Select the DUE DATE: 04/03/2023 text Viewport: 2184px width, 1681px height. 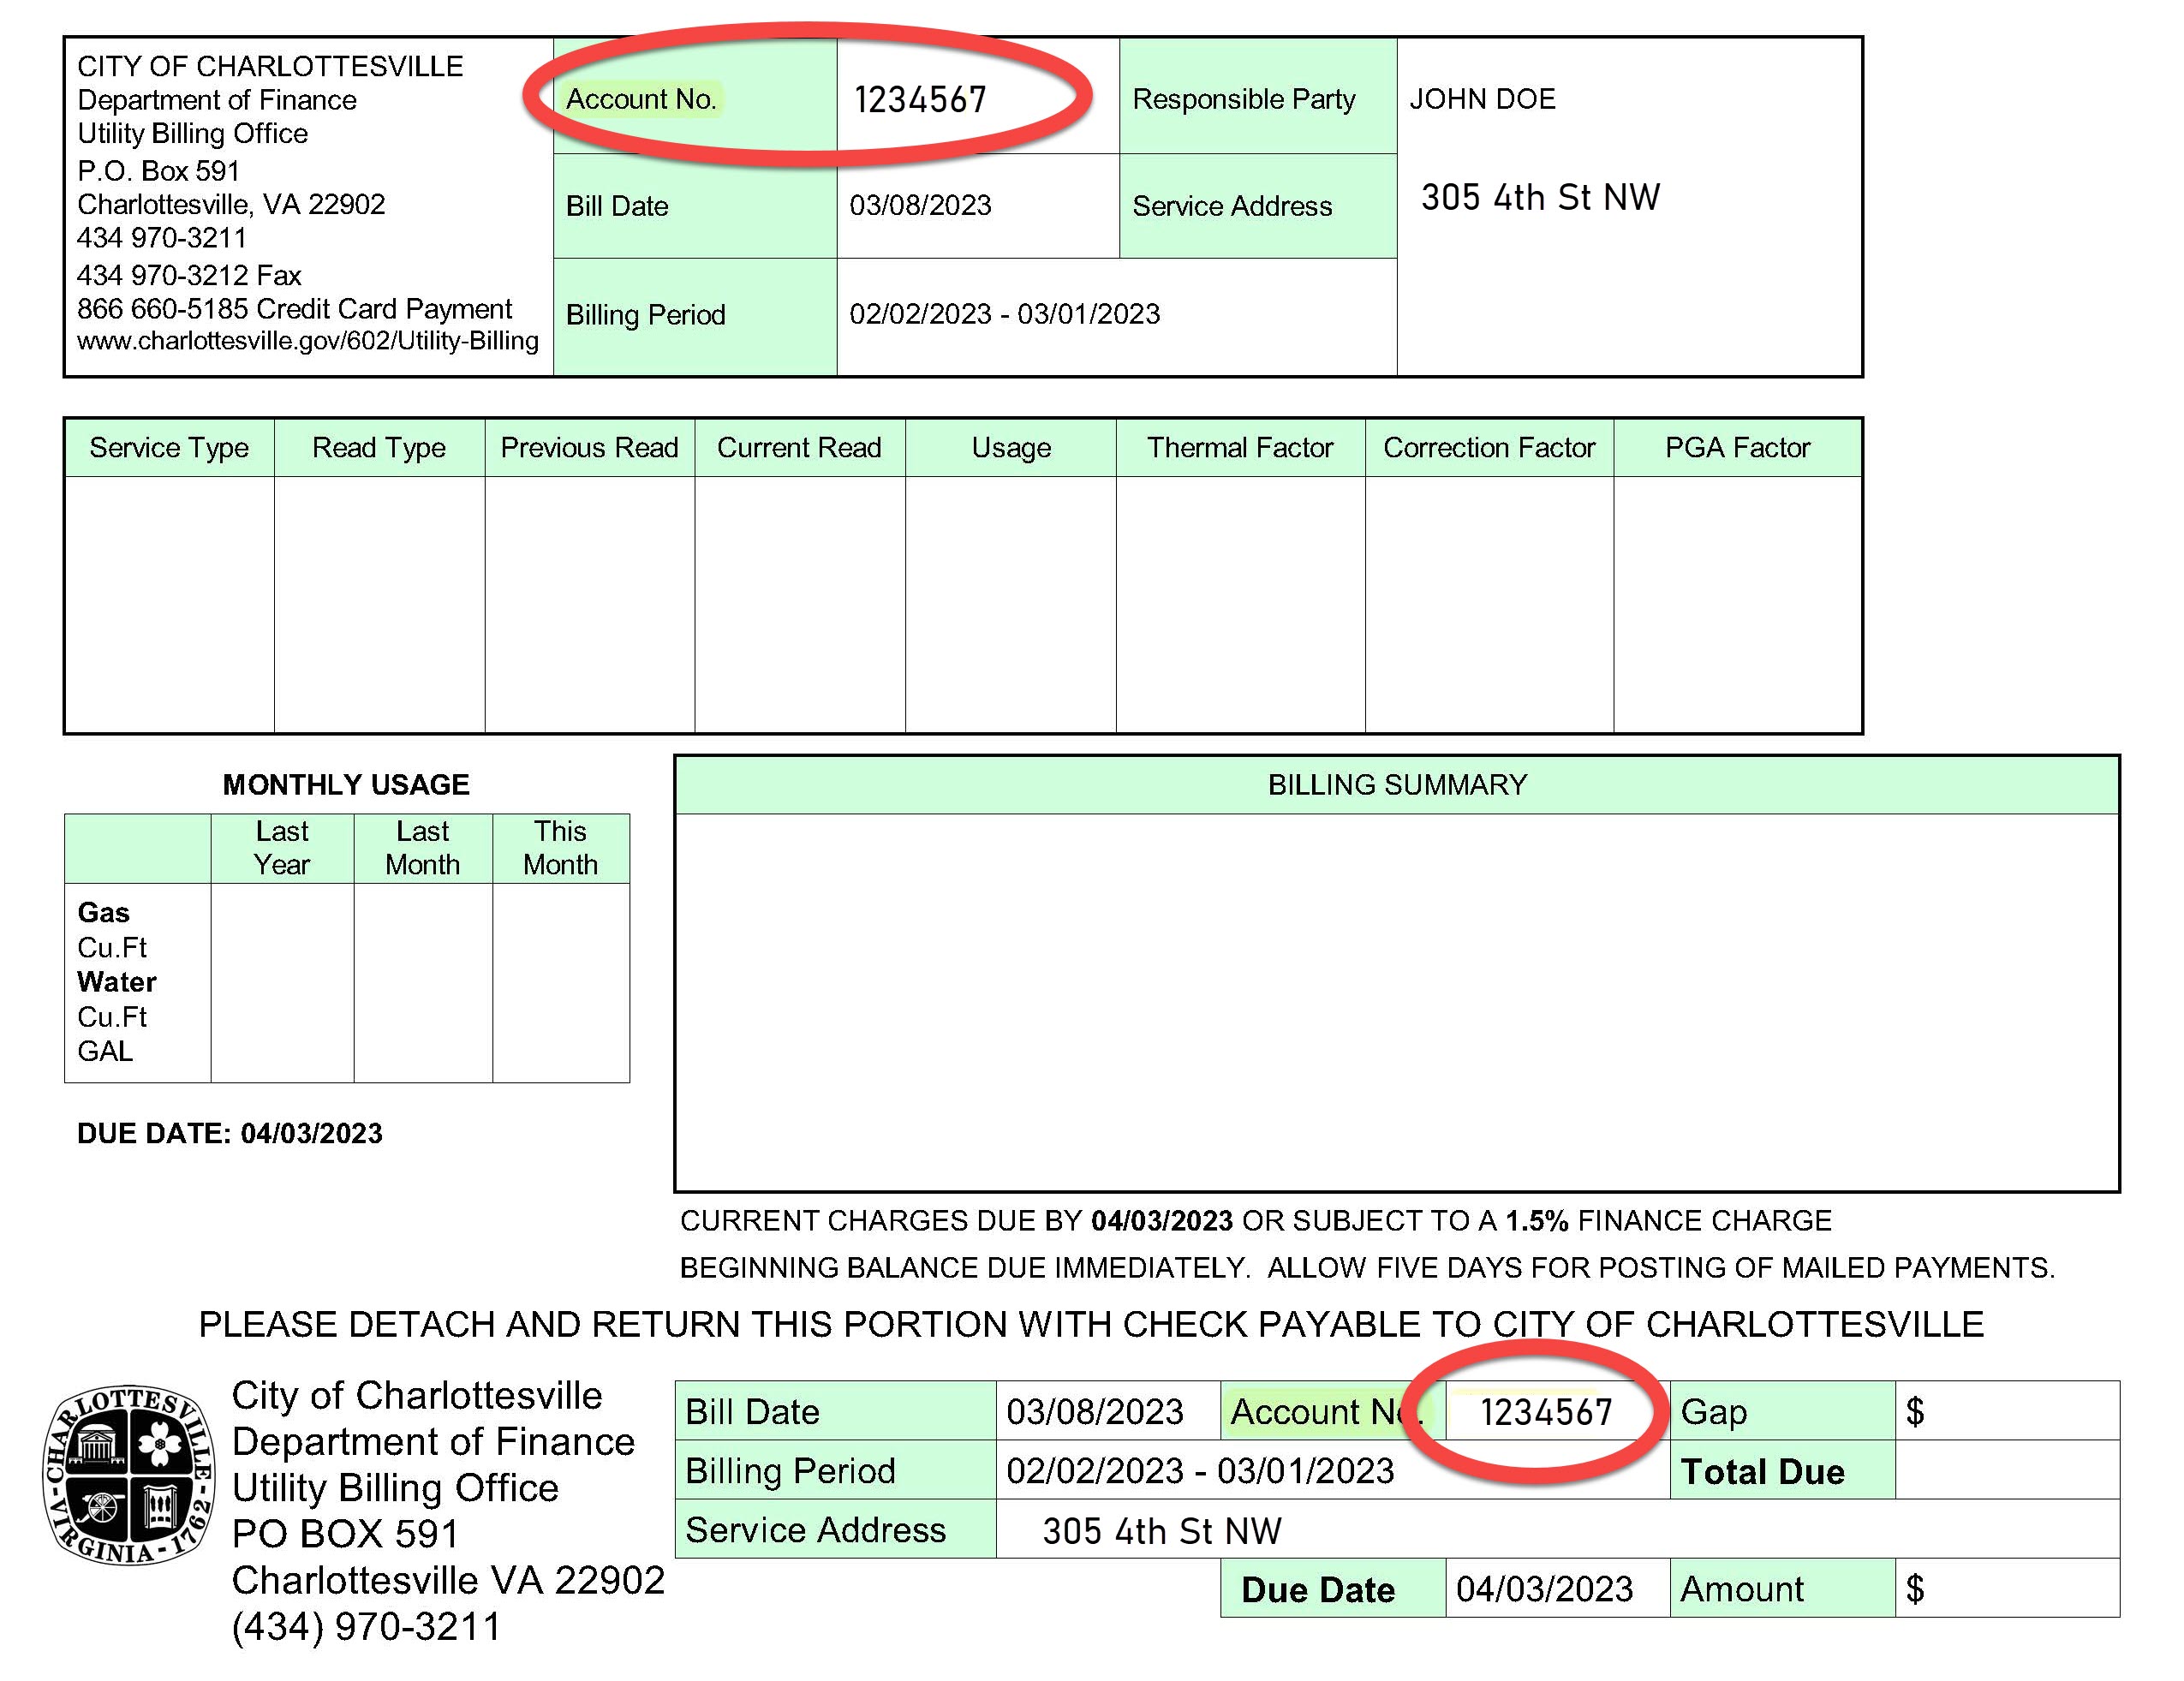coord(230,1133)
